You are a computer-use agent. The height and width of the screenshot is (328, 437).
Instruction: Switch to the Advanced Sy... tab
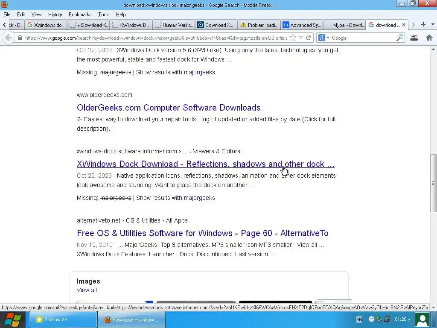click(302, 25)
